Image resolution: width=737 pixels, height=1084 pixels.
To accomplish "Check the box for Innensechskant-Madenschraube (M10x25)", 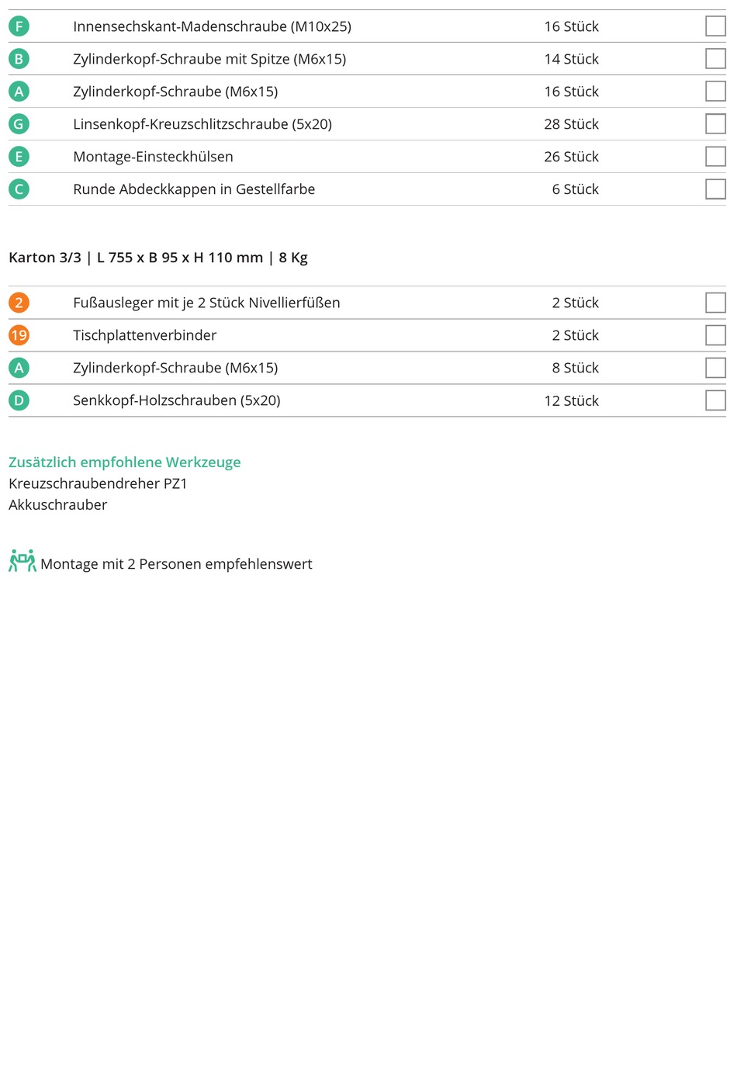I will click(x=715, y=26).
